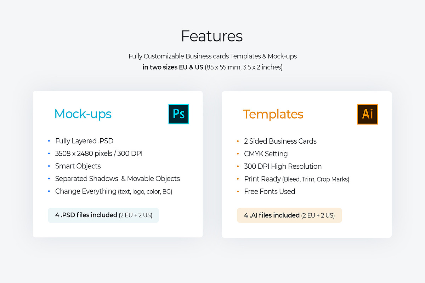This screenshot has width=425, height=283.
Task: Click the blue bullet beside Smart Objects
Action: [x=49, y=166]
